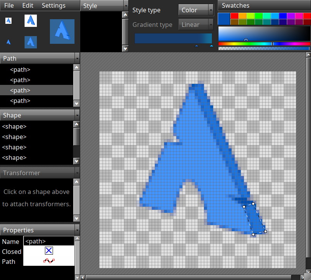Pick the red swatch
This screenshot has width=311, height=280.
click(234, 16)
